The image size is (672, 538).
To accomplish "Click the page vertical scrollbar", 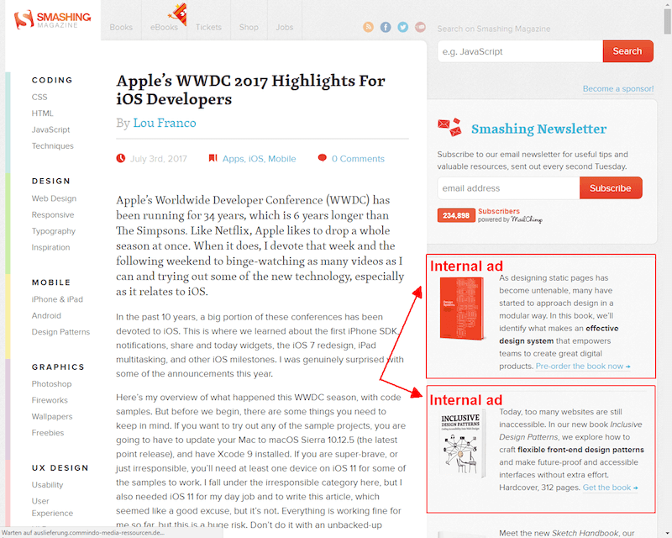I will (667, 21).
